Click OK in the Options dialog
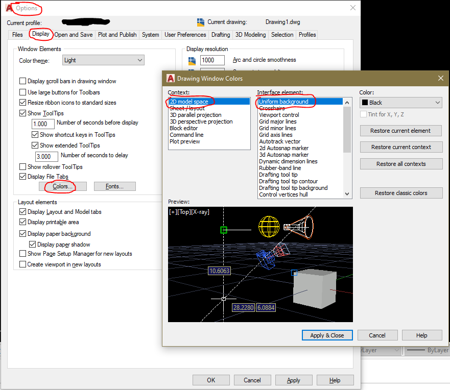Image resolution: width=450 pixels, height=390 pixels. pos(211,380)
